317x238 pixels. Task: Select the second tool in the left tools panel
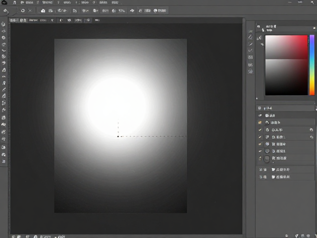3,31
